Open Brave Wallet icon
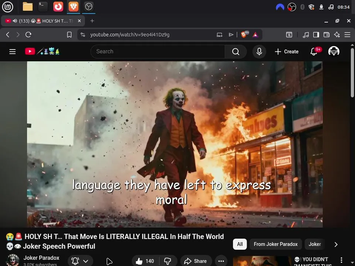The height and width of the screenshot is (266, 355). (327, 35)
